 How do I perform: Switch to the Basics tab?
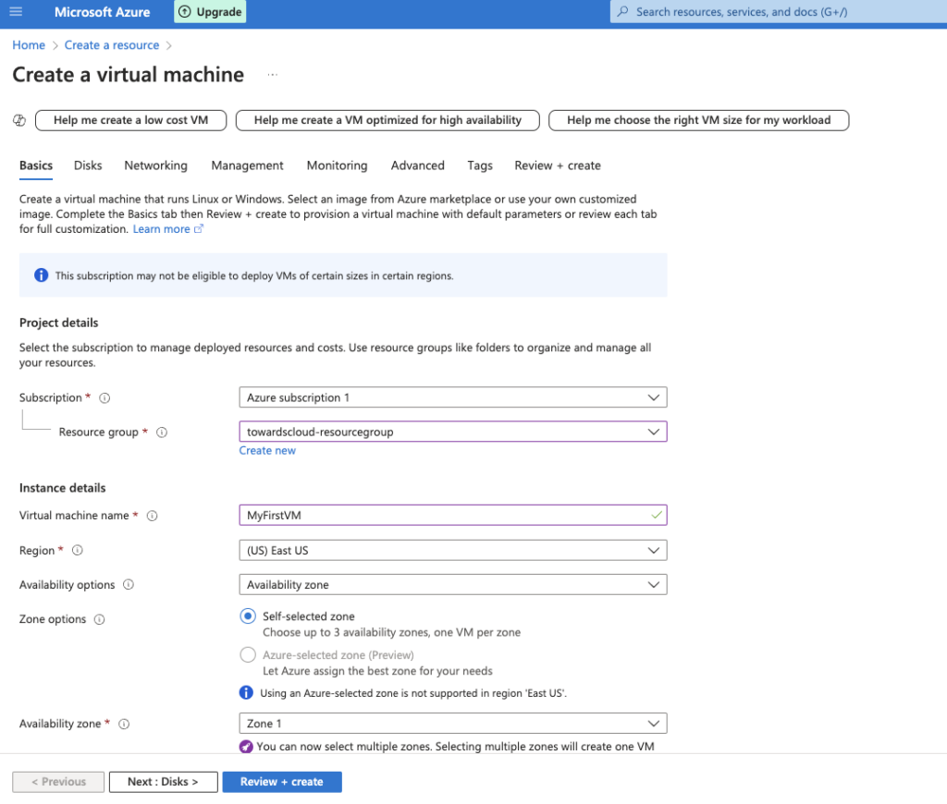pyautogui.click(x=36, y=165)
